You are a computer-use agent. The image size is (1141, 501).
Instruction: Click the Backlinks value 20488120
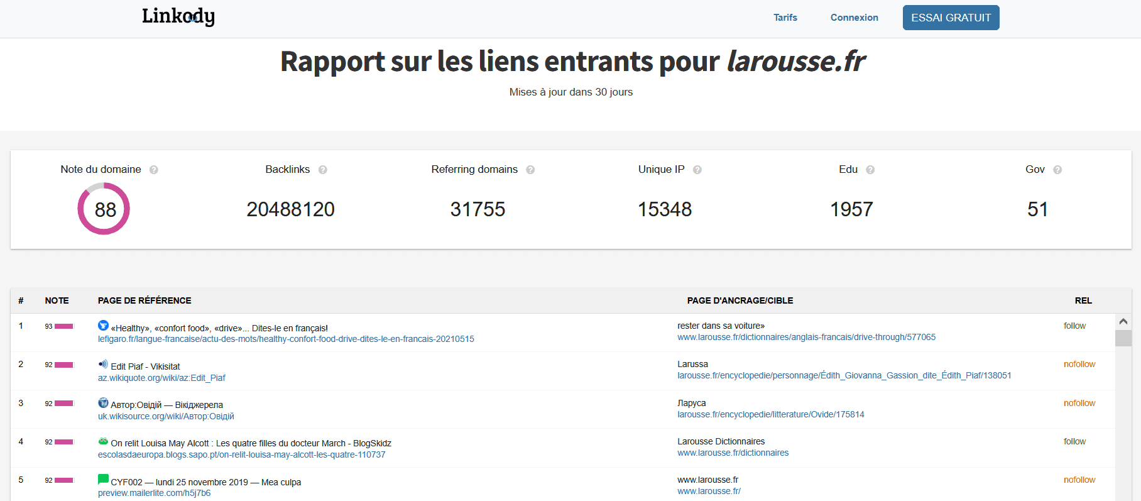(x=290, y=209)
